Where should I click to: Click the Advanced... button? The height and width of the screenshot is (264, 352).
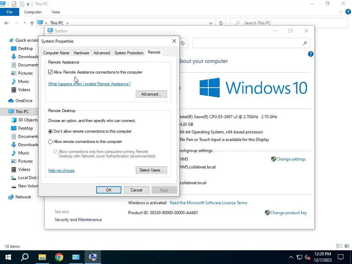151,94
